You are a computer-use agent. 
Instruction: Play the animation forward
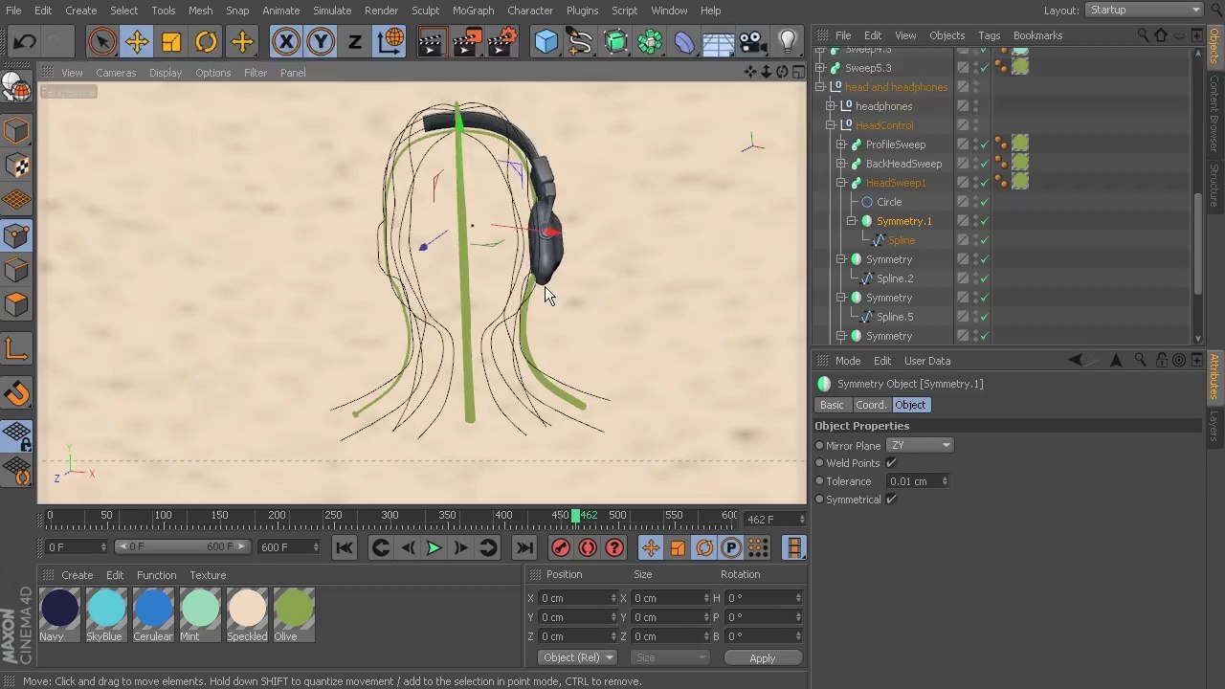434,547
